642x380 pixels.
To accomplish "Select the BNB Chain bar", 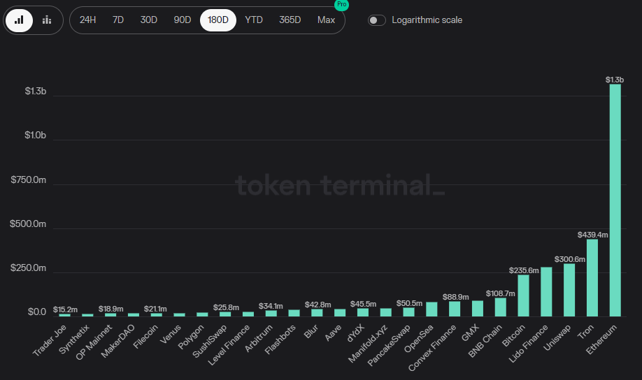I will (x=500, y=307).
